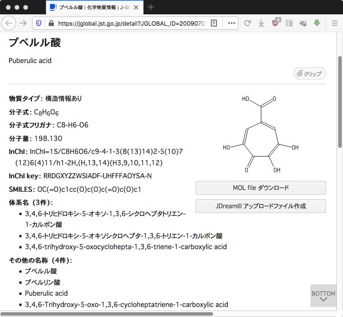Click the SMILES string OC(=O)c1cc(O)c(O)c(=O)c(O)c1

pos(89,189)
